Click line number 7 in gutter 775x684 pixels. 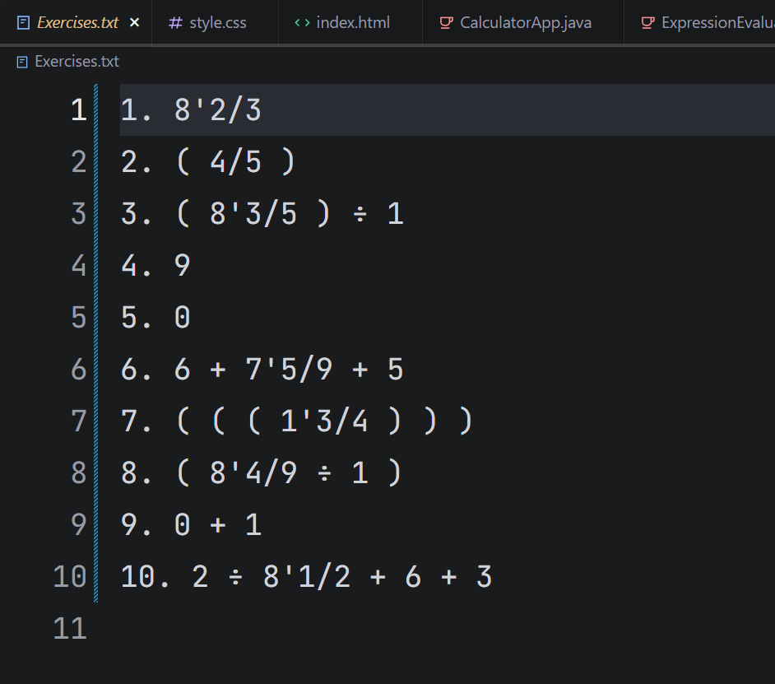pyautogui.click(x=79, y=421)
